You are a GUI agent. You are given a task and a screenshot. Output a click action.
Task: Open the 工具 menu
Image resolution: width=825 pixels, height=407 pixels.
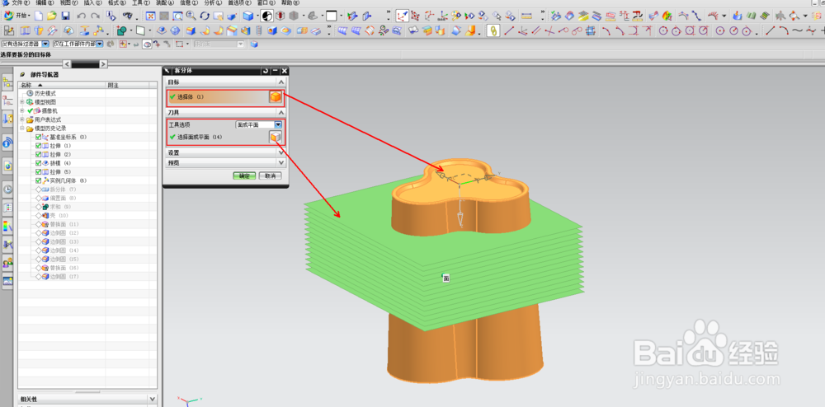coord(140,3)
